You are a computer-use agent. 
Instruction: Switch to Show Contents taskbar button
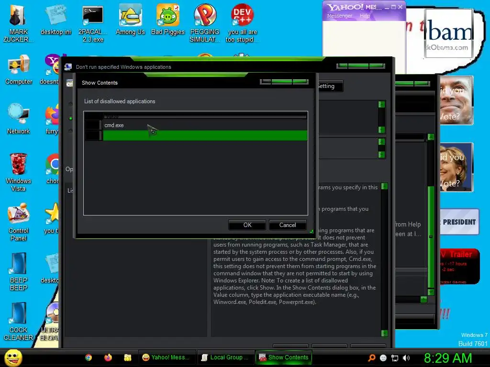[x=284, y=357]
